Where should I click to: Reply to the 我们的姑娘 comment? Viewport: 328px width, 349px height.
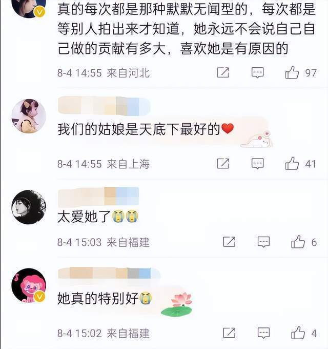258,164
